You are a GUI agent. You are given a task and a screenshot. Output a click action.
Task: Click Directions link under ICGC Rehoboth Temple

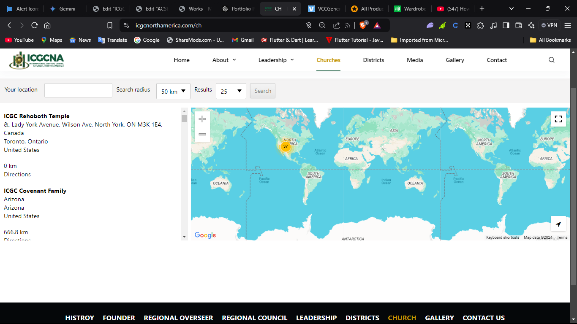point(17,174)
